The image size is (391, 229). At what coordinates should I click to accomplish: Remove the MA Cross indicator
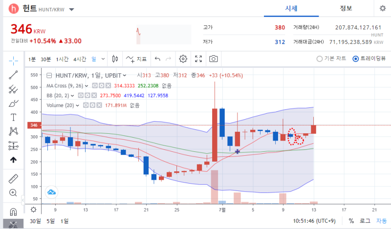[x=108, y=86]
